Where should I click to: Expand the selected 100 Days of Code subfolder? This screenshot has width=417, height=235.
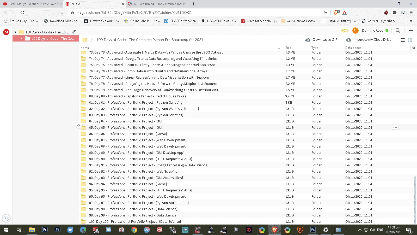(21, 38)
